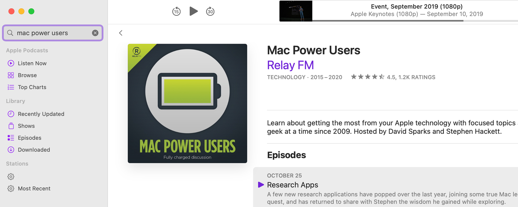518x207 pixels.
Task: Click the podcast description paragraph
Action: [392, 127]
